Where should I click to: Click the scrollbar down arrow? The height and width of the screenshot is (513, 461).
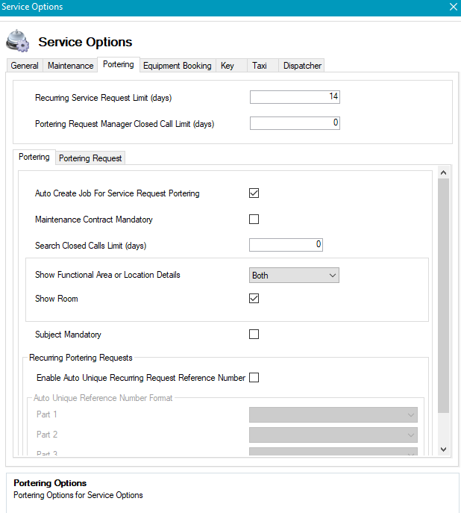pyautogui.click(x=443, y=449)
